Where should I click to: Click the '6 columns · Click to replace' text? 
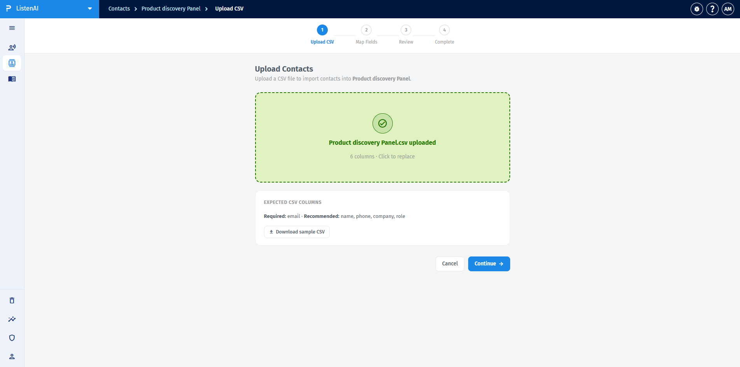tap(383, 156)
